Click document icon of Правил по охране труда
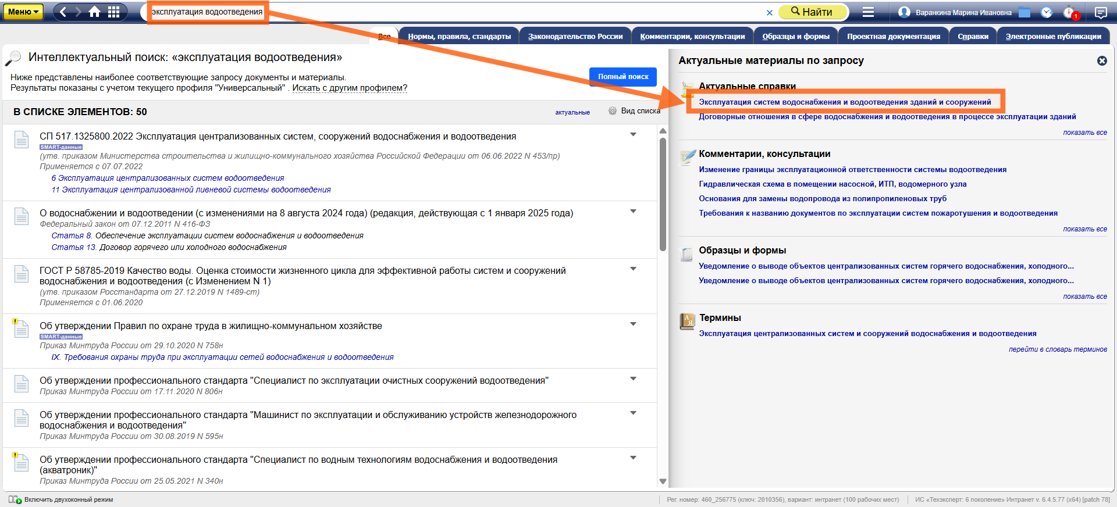The height and width of the screenshot is (507, 1117). 21,328
